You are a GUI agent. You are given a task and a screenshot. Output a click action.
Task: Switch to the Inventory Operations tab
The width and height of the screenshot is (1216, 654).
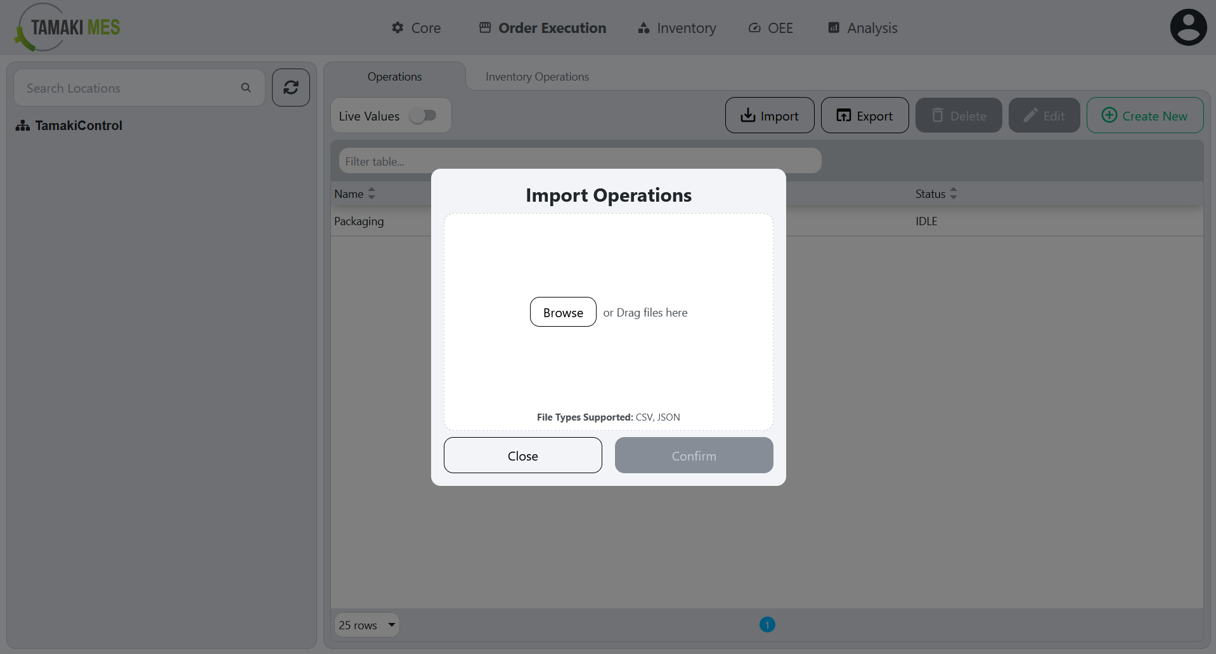[x=536, y=76]
